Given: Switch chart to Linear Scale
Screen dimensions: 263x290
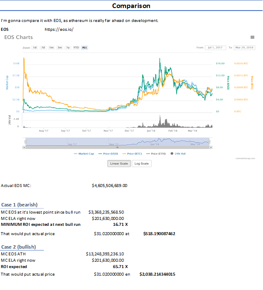Looking at the screenshot, I should pos(119,163).
